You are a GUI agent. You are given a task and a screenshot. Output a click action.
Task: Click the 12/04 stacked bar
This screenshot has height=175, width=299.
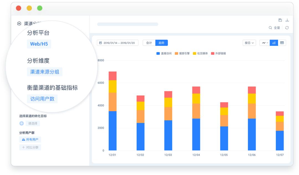point(196,118)
